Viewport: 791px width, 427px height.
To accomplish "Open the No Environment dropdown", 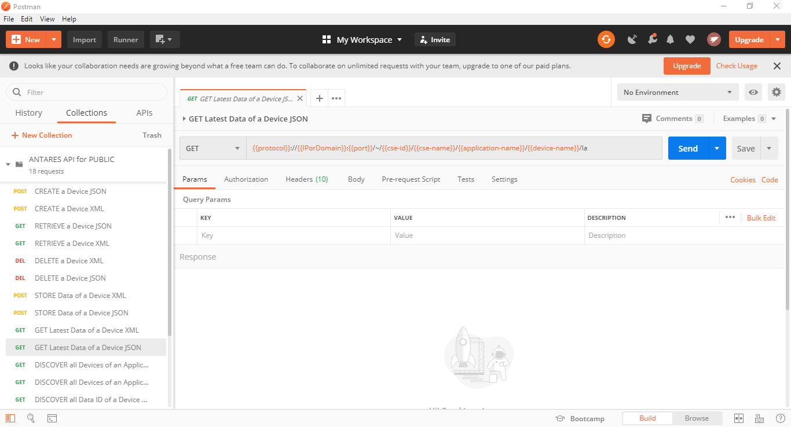I will tap(677, 92).
